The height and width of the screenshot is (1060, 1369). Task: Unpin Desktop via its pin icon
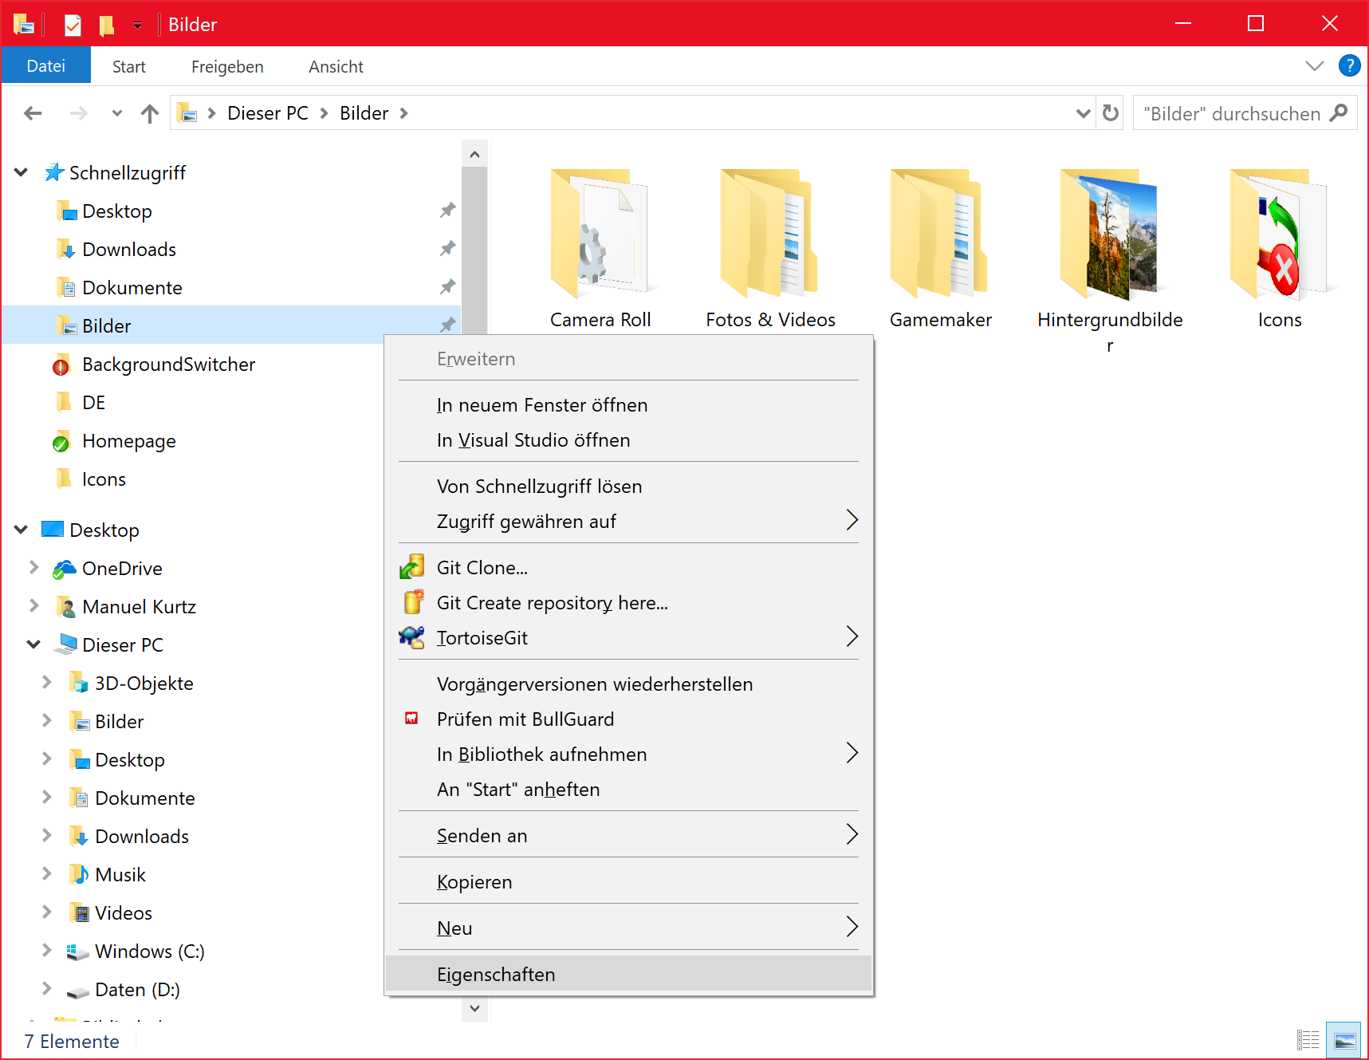pyautogui.click(x=448, y=211)
